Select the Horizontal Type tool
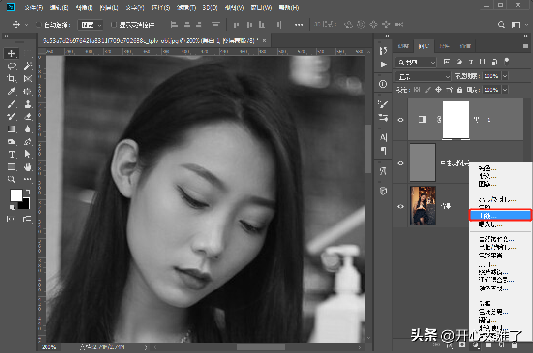 tap(12, 154)
